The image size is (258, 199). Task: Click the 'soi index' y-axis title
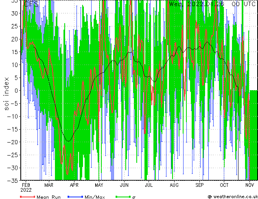(x=6, y=93)
